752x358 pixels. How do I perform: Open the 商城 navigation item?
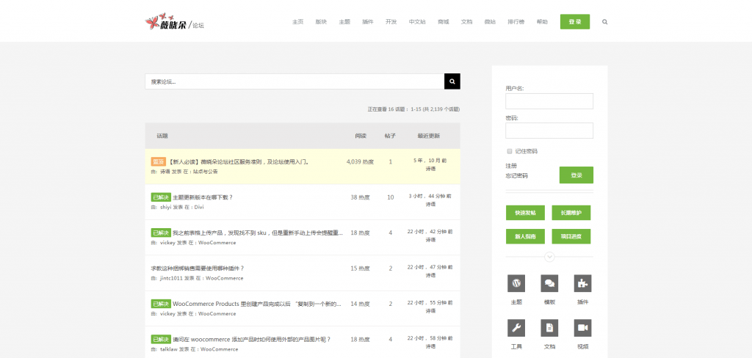pyautogui.click(x=443, y=21)
